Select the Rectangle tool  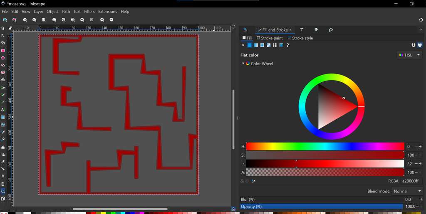[x=3, y=51]
